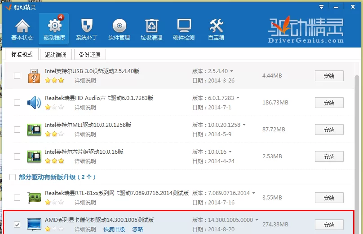Expand version dropdown 10.0.20.1258

point(244,125)
